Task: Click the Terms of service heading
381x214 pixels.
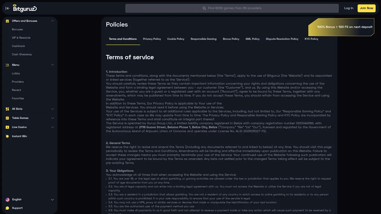Action: pos(130,57)
